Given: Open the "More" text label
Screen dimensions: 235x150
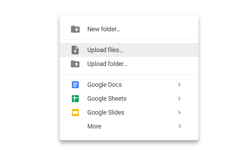Looking at the screenshot, I should pos(94,126).
